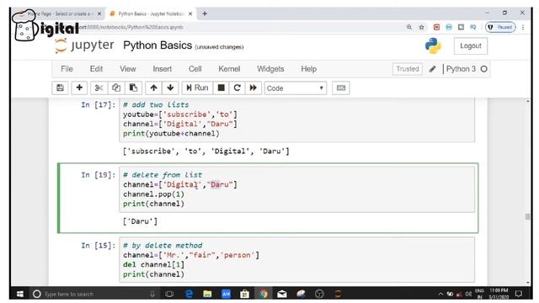This screenshot has height=303, width=539.
Task: Insert cell below with plus icon
Action: point(79,88)
